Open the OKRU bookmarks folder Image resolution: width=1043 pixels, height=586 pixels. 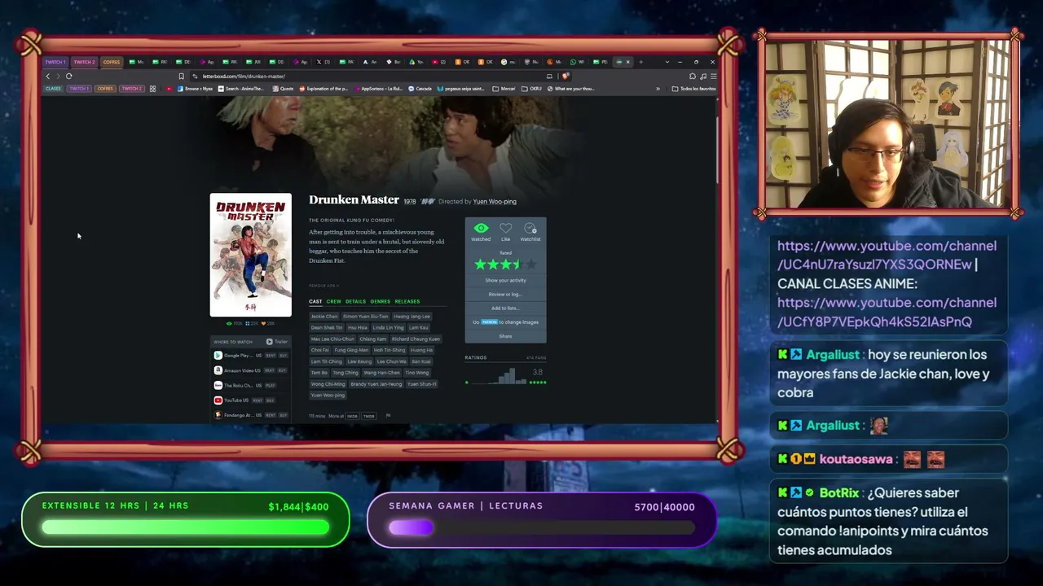[531, 89]
